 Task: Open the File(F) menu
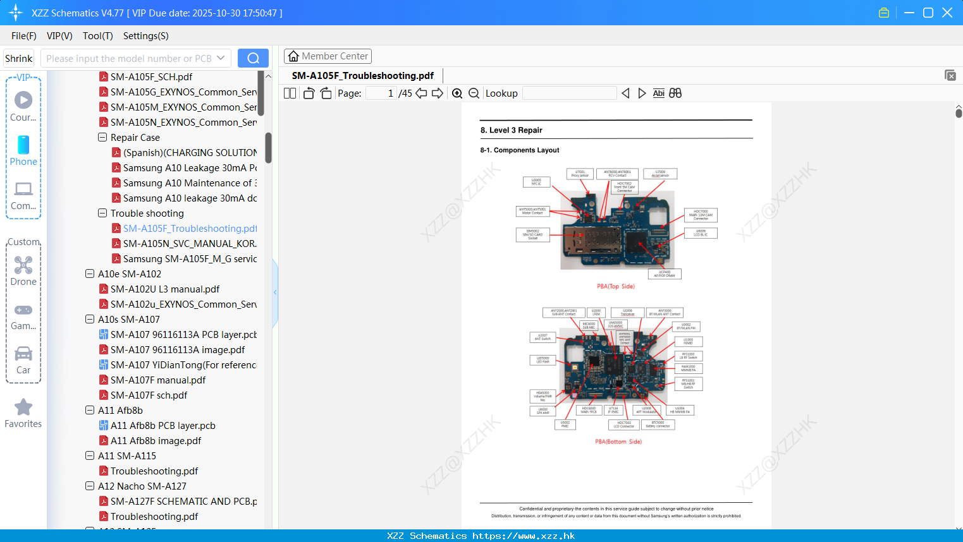(x=24, y=36)
